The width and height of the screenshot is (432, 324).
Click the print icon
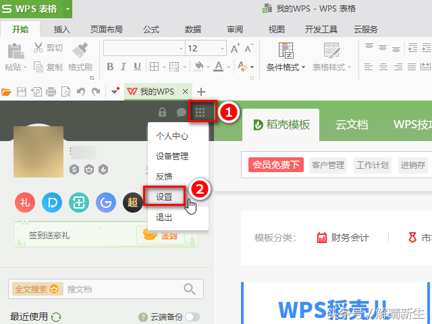(51, 92)
